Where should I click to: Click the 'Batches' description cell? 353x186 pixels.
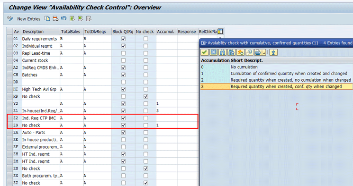41,75
